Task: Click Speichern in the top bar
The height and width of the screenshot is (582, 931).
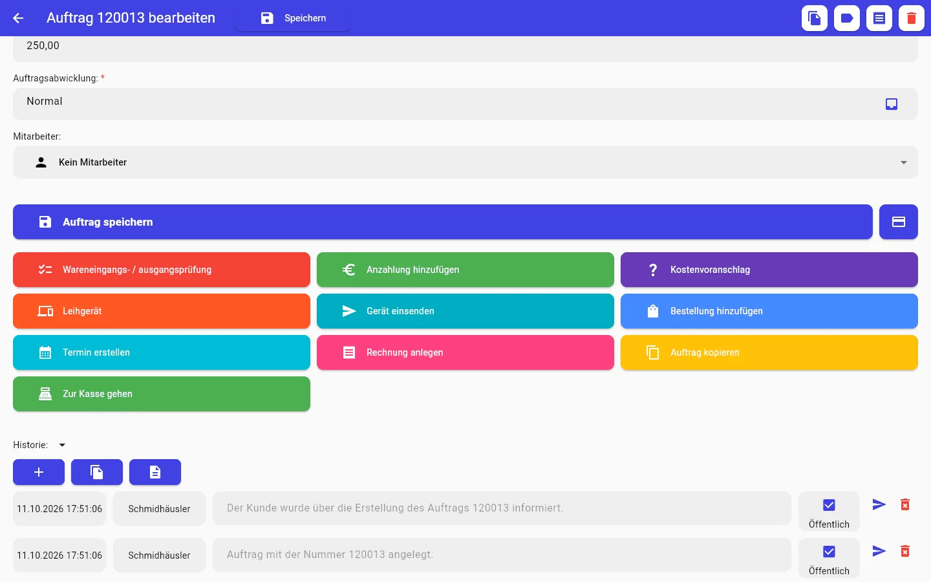Action: point(293,18)
